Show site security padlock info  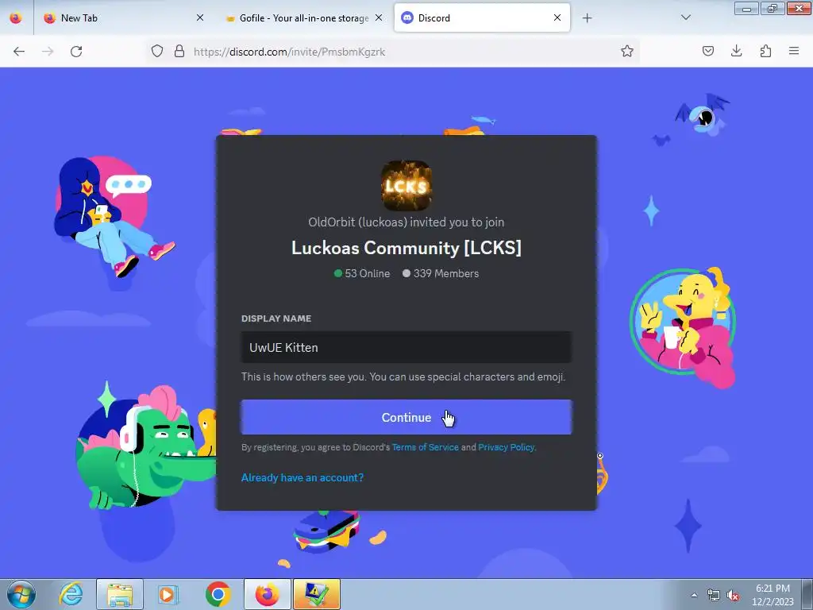point(179,51)
